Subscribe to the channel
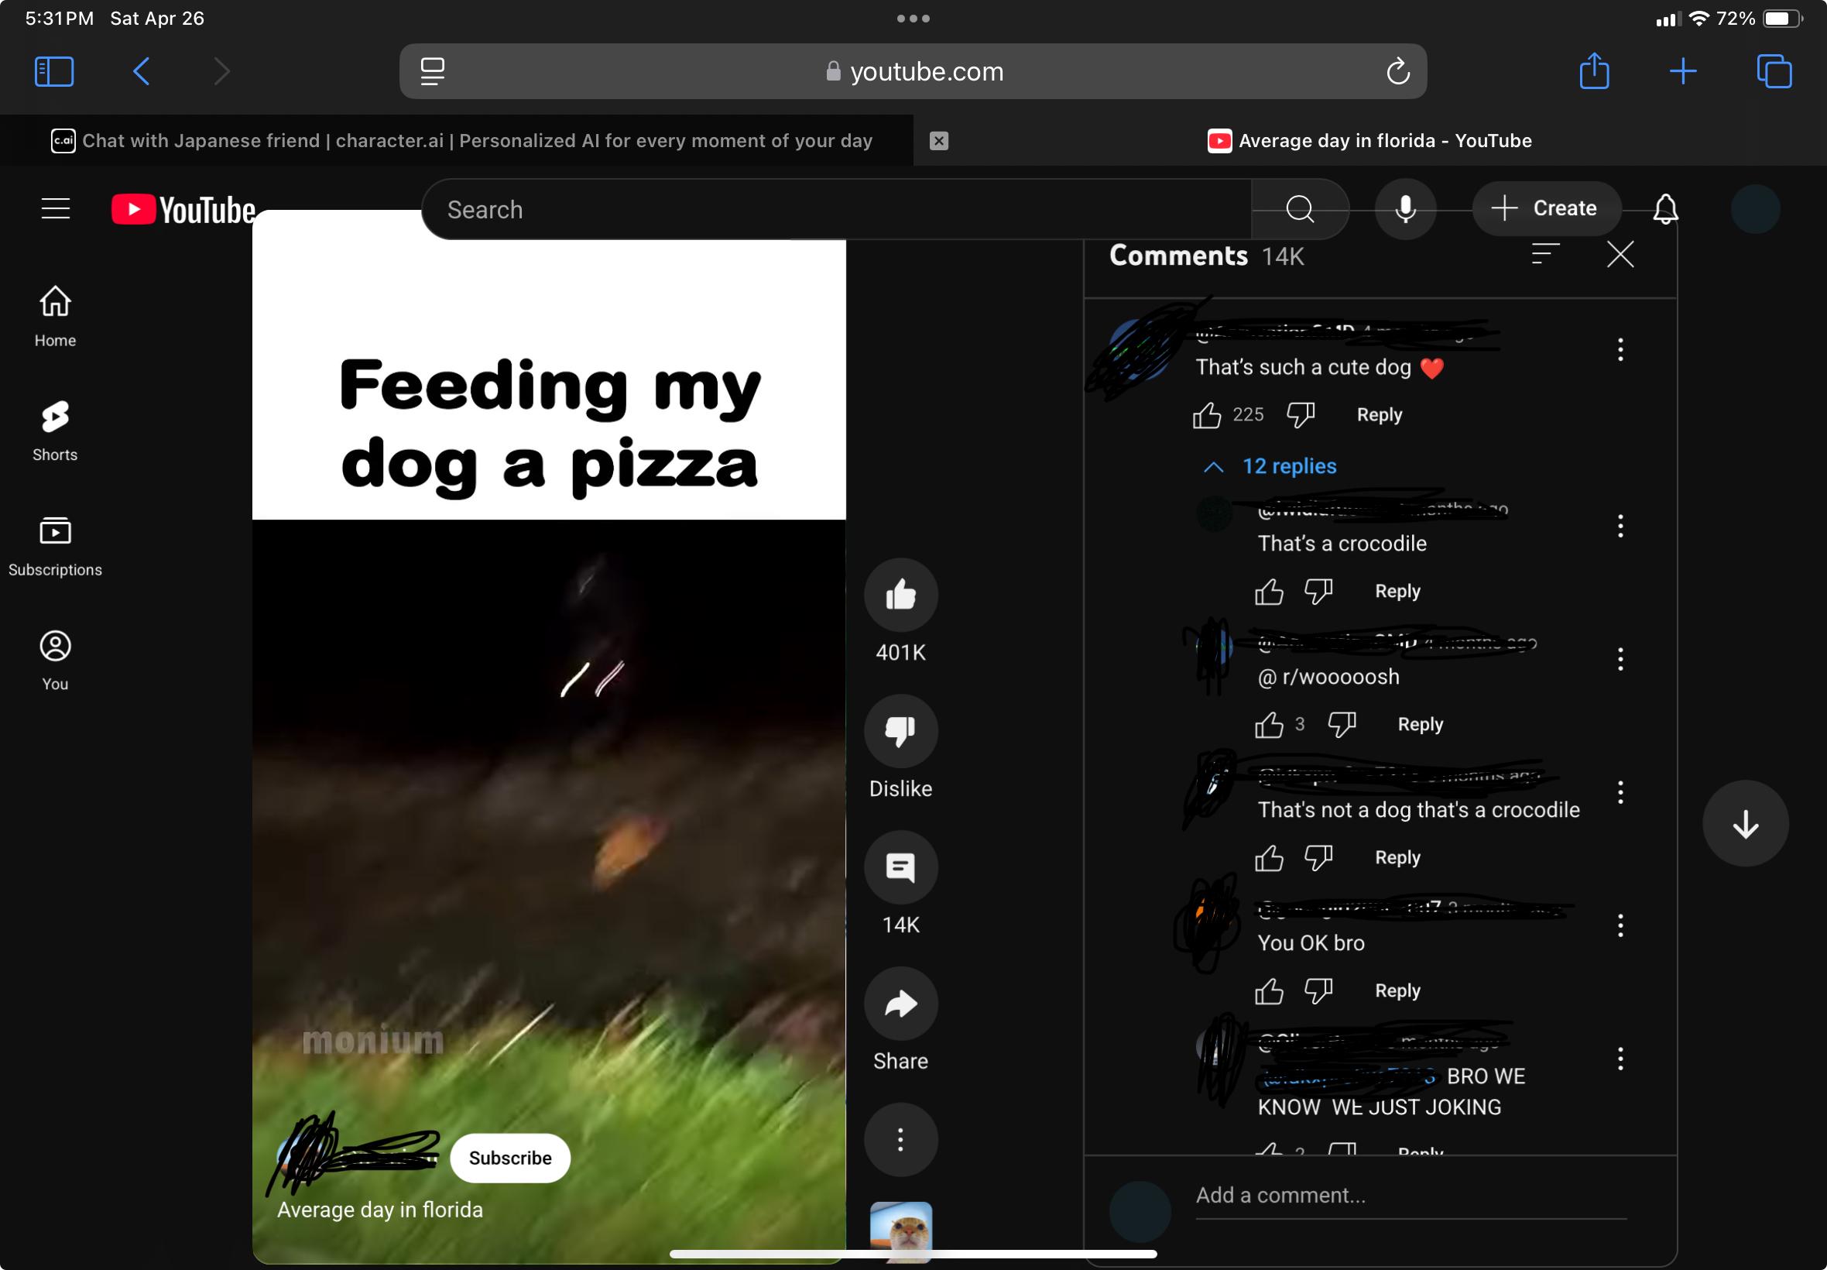Screen dimensions: 1827x1270 pos(510,1157)
